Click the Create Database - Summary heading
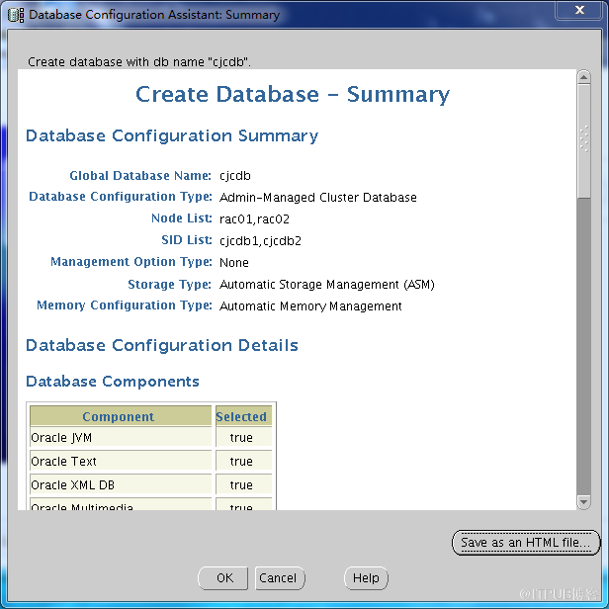The height and width of the screenshot is (609, 609). (x=293, y=95)
